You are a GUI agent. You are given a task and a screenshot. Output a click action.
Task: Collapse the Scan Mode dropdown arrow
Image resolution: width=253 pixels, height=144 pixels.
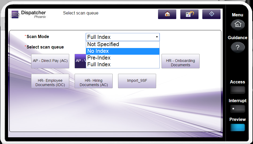tap(157, 37)
